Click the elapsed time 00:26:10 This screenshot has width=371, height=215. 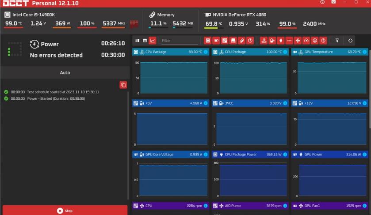pyautogui.click(x=113, y=43)
